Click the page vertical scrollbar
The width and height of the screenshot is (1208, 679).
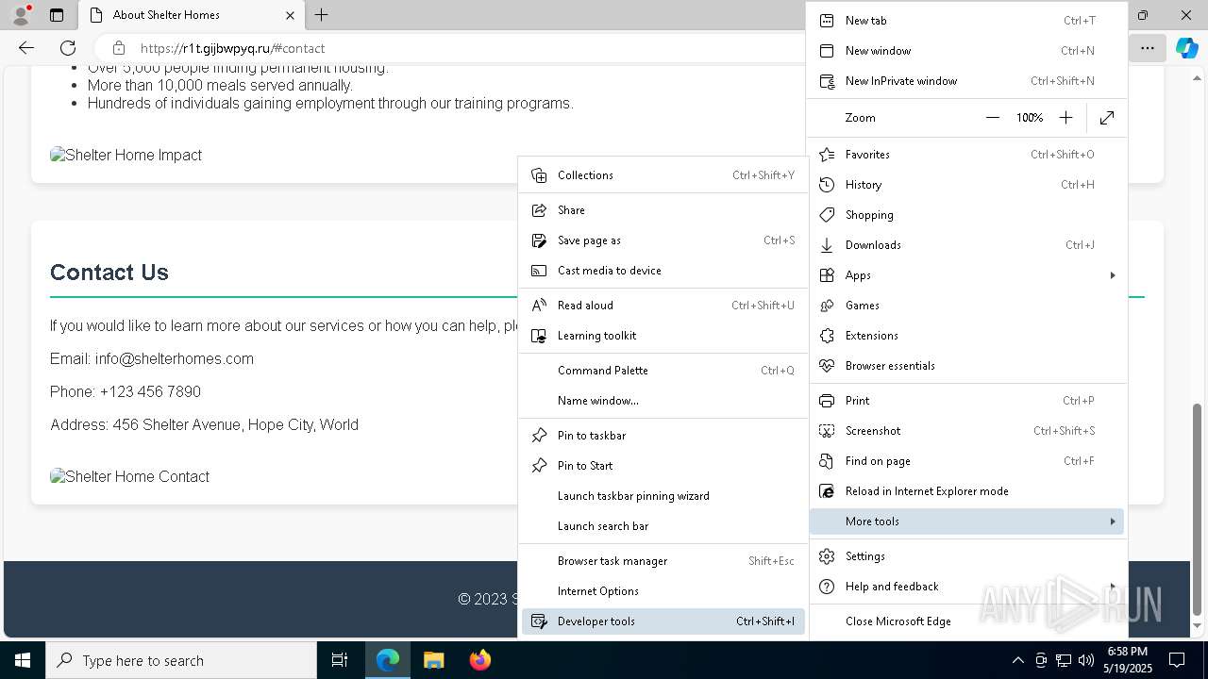(1198, 509)
